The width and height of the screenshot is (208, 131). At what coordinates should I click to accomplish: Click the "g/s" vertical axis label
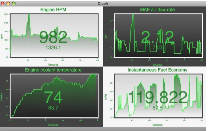point(106,37)
